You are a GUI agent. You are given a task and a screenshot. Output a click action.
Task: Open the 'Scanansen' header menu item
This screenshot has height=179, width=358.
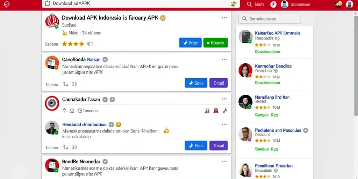click(x=300, y=4)
